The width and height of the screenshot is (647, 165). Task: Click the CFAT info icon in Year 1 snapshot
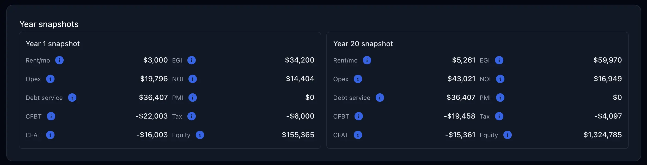(51, 135)
